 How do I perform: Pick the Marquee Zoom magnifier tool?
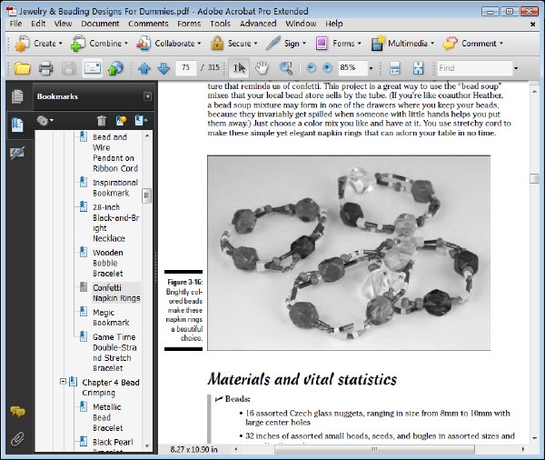tap(286, 68)
